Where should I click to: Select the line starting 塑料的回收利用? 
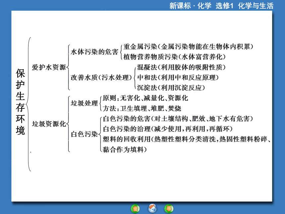pos(187,139)
